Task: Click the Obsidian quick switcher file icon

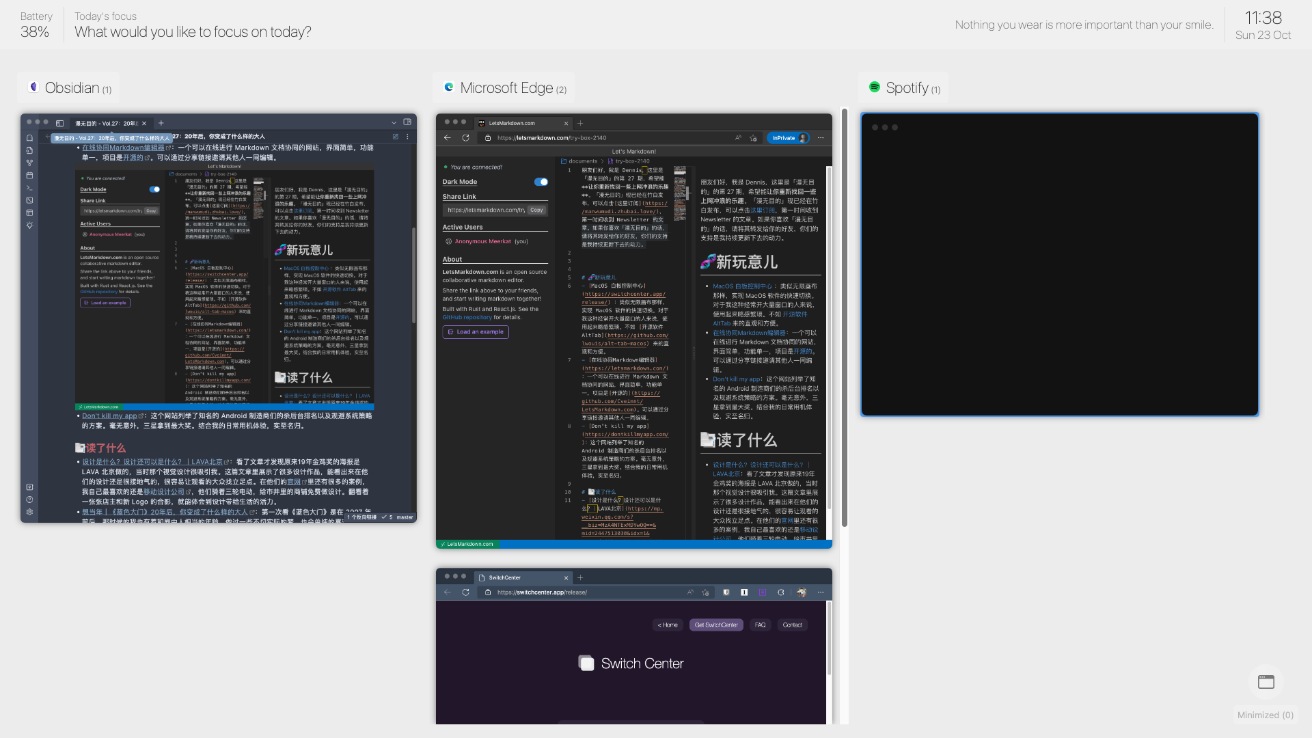Action: pyautogui.click(x=29, y=150)
